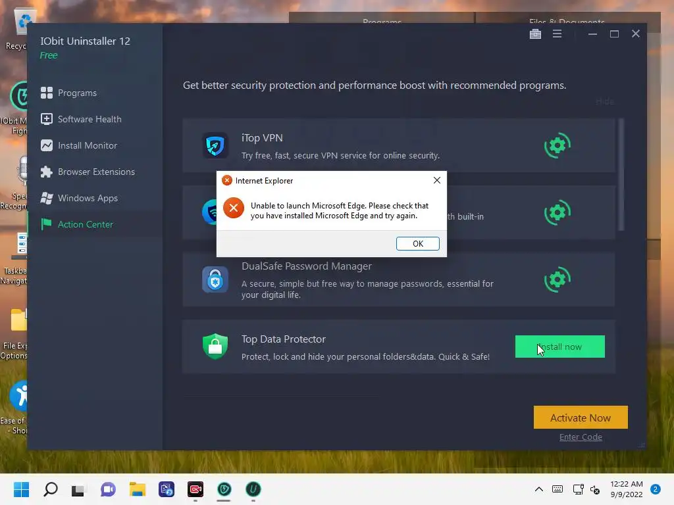Image resolution: width=674 pixels, height=505 pixels.
Task: Click the Install Monitor chart icon
Action: pyautogui.click(x=47, y=145)
